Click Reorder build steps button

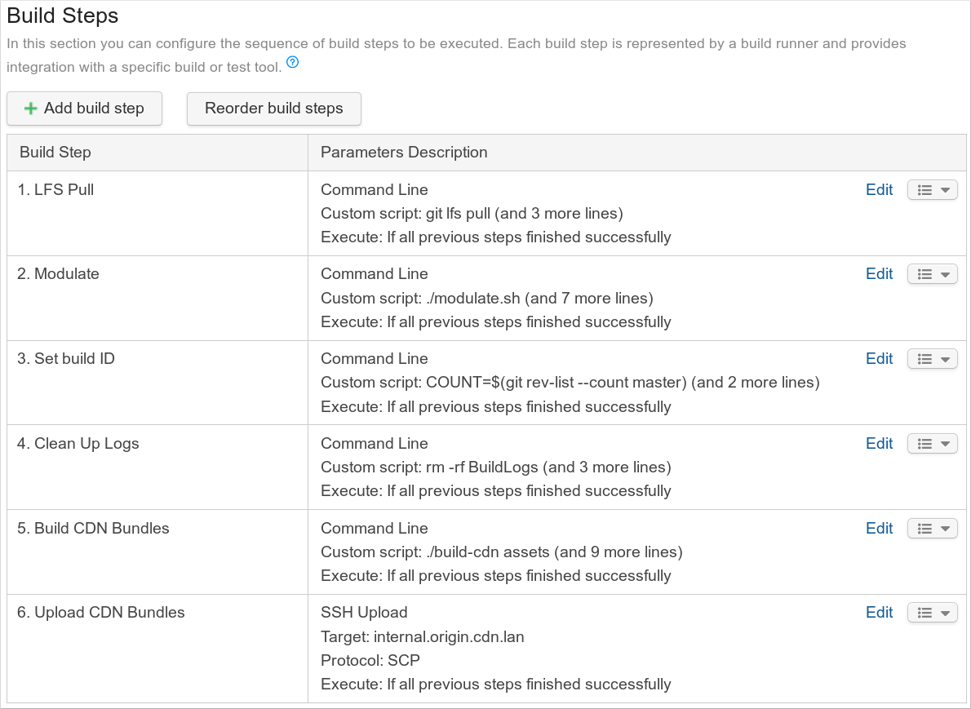click(x=273, y=109)
